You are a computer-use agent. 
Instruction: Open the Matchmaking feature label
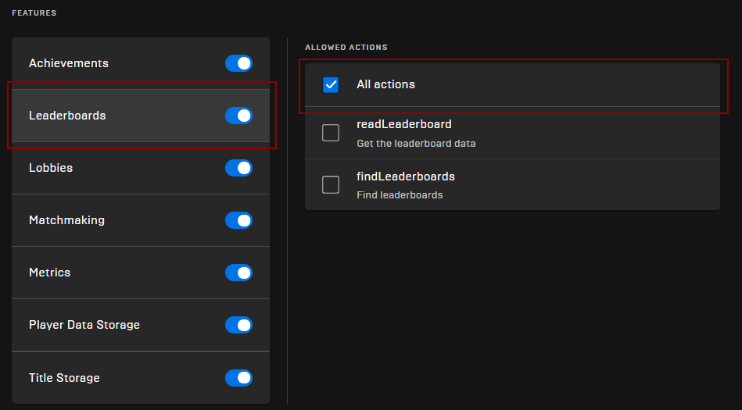[x=66, y=220]
